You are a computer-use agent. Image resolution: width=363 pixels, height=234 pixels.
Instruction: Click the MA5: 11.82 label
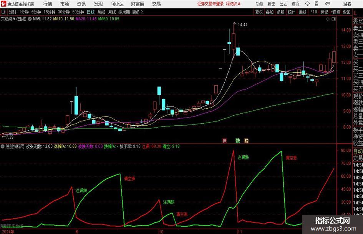pos(42,19)
